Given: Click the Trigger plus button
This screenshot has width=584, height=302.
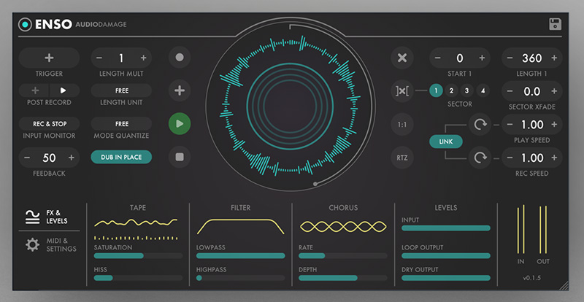Looking at the screenshot, I should [49, 58].
